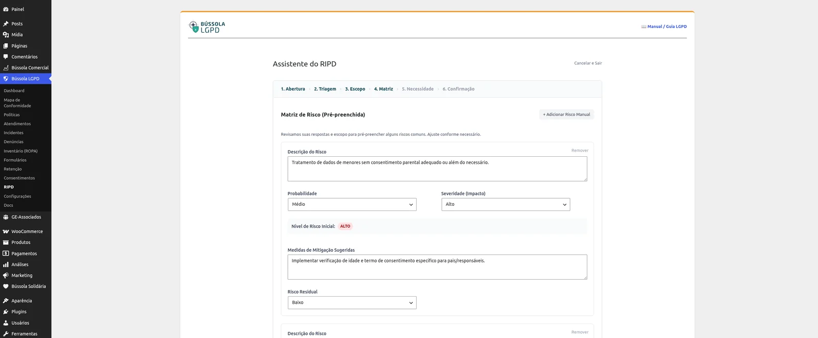Click the ALTO risk level badge
Screen dimensions: 818x338
345,226
